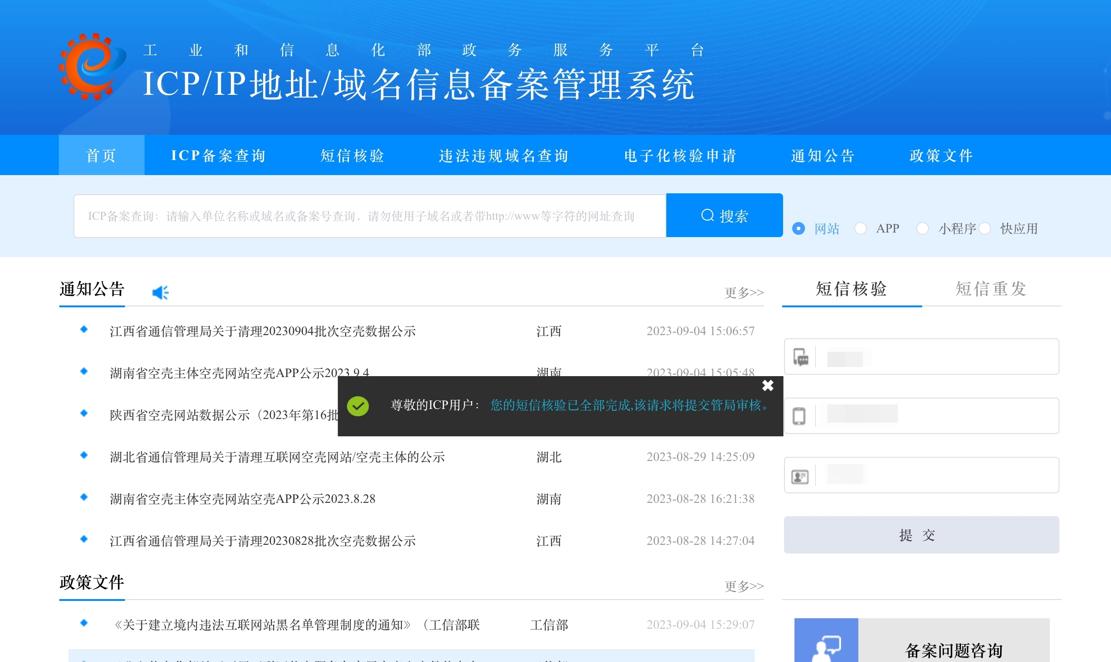Open the ICP备案查询 menu item
The width and height of the screenshot is (1111, 662).
coord(218,155)
